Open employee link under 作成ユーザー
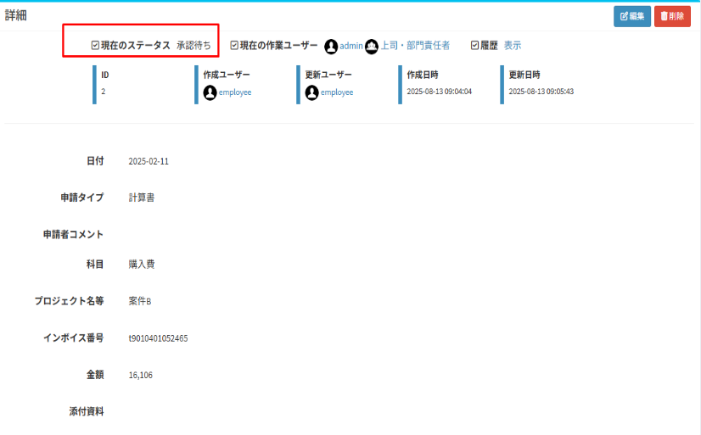This screenshot has height=435, width=701. pyautogui.click(x=235, y=92)
